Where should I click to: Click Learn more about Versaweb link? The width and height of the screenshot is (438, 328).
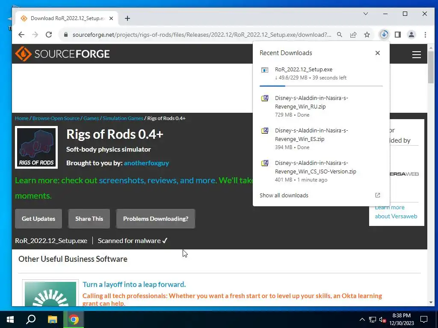tap(396, 212)
